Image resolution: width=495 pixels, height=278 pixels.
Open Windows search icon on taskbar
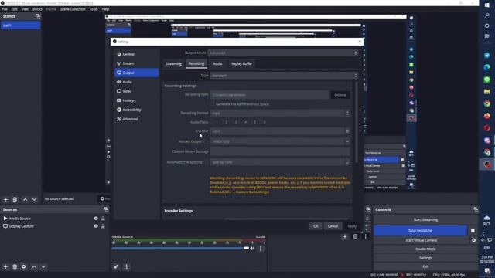click(487, 15)
